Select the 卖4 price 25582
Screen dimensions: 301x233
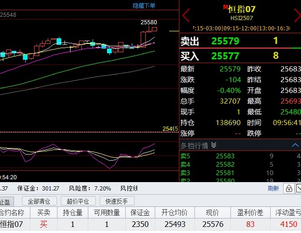pyautogui.click(x=225, y=164)
